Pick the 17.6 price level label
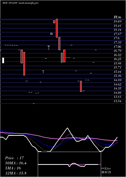 pos(117,38)
